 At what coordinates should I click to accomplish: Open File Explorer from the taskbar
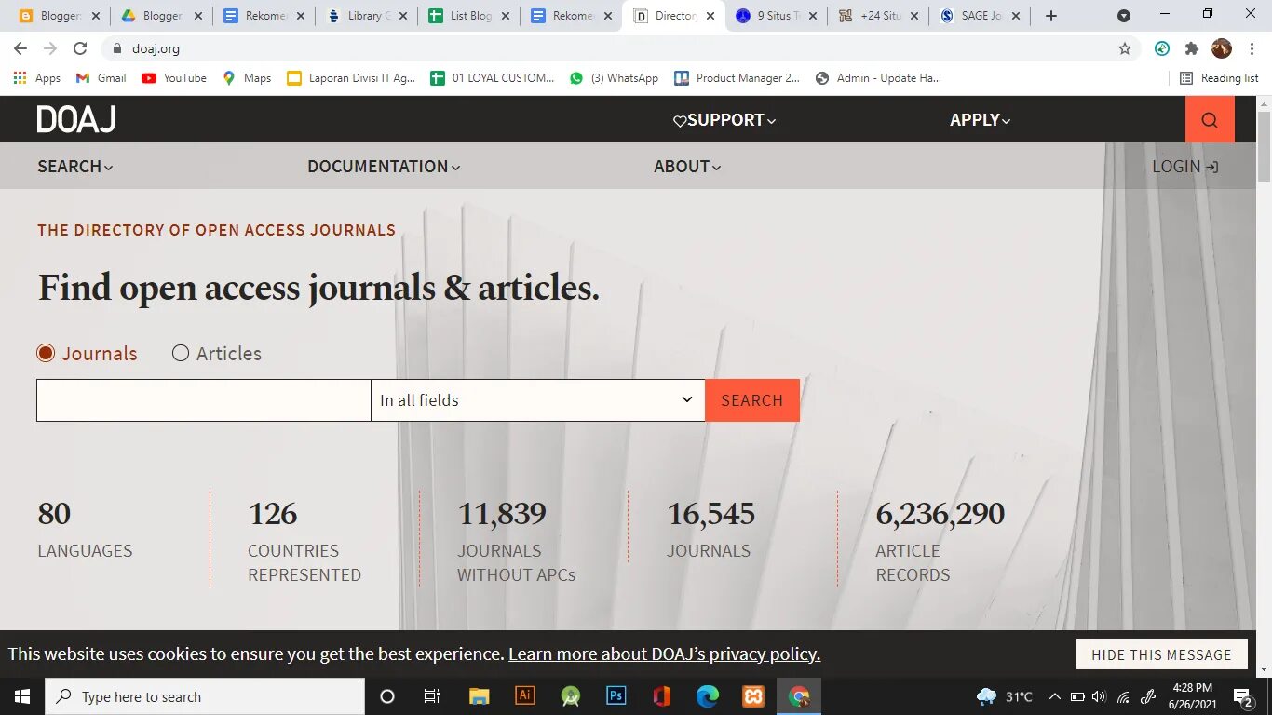coord(479,696)
